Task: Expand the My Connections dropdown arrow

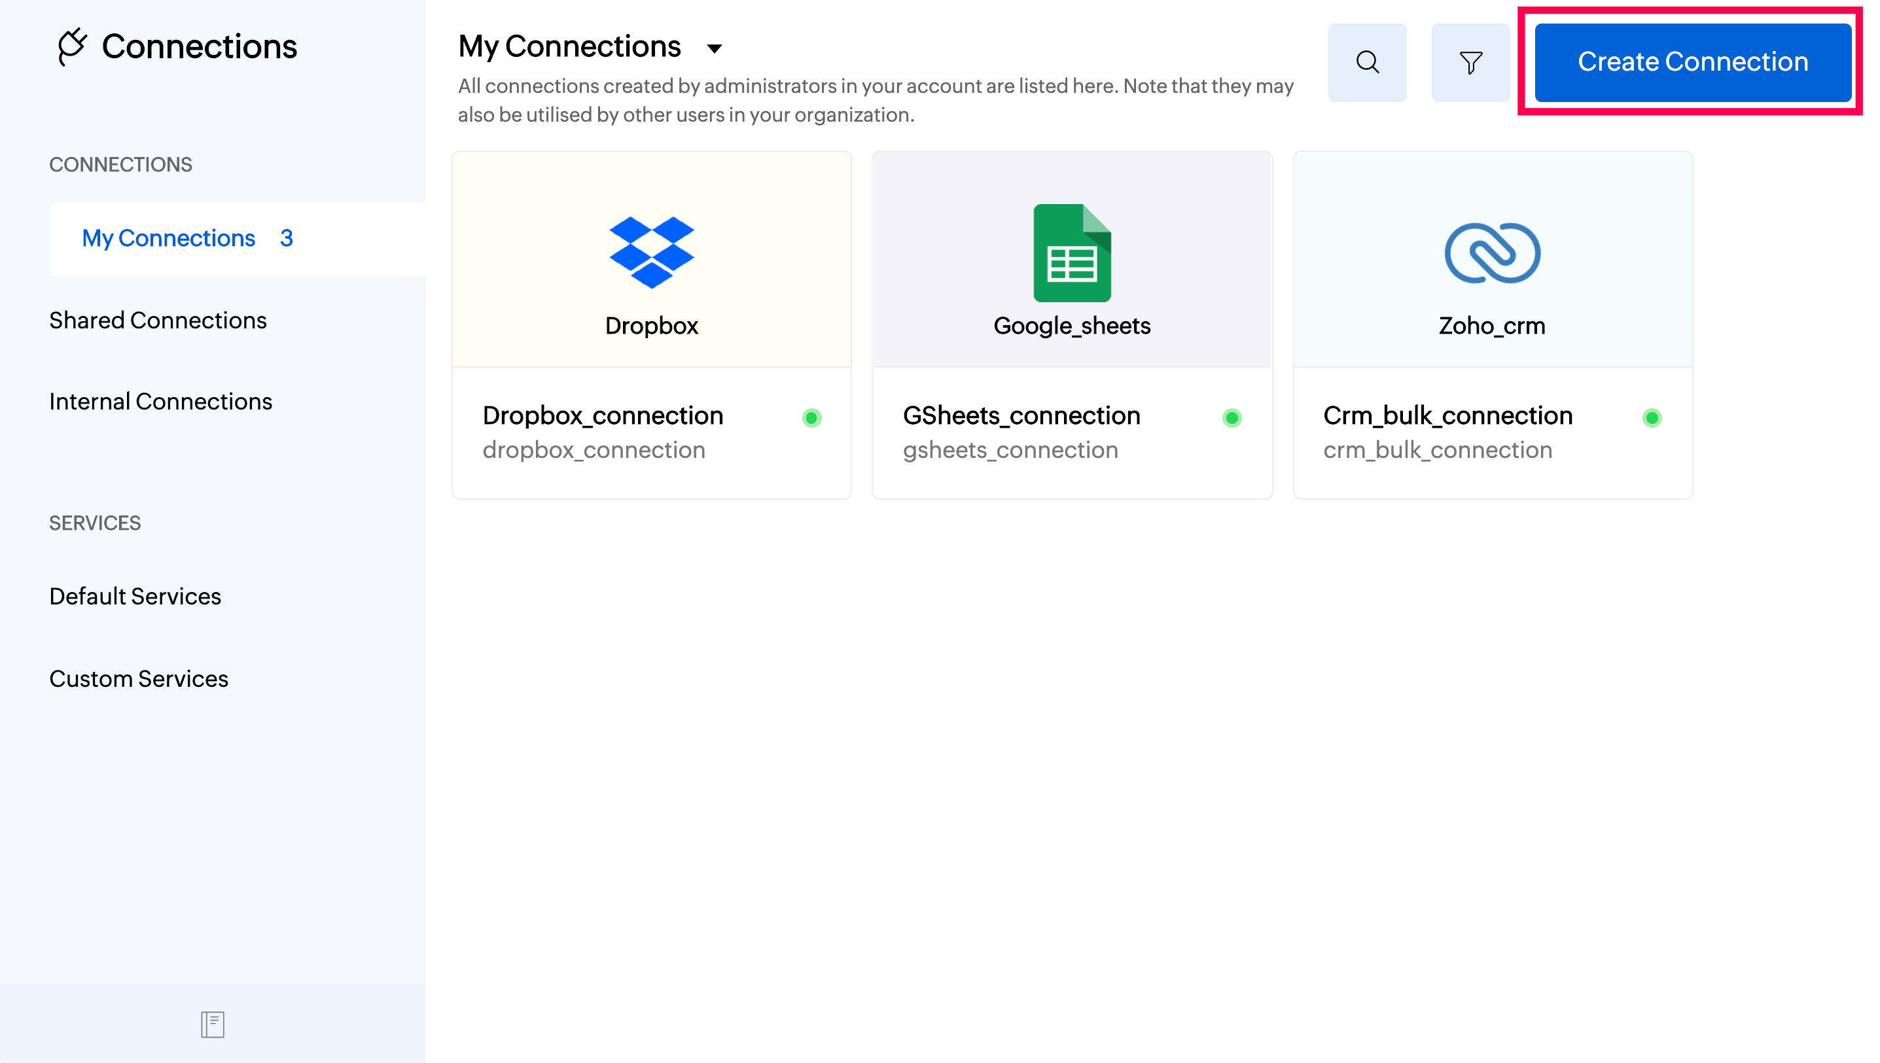Action: coord(714,48)
